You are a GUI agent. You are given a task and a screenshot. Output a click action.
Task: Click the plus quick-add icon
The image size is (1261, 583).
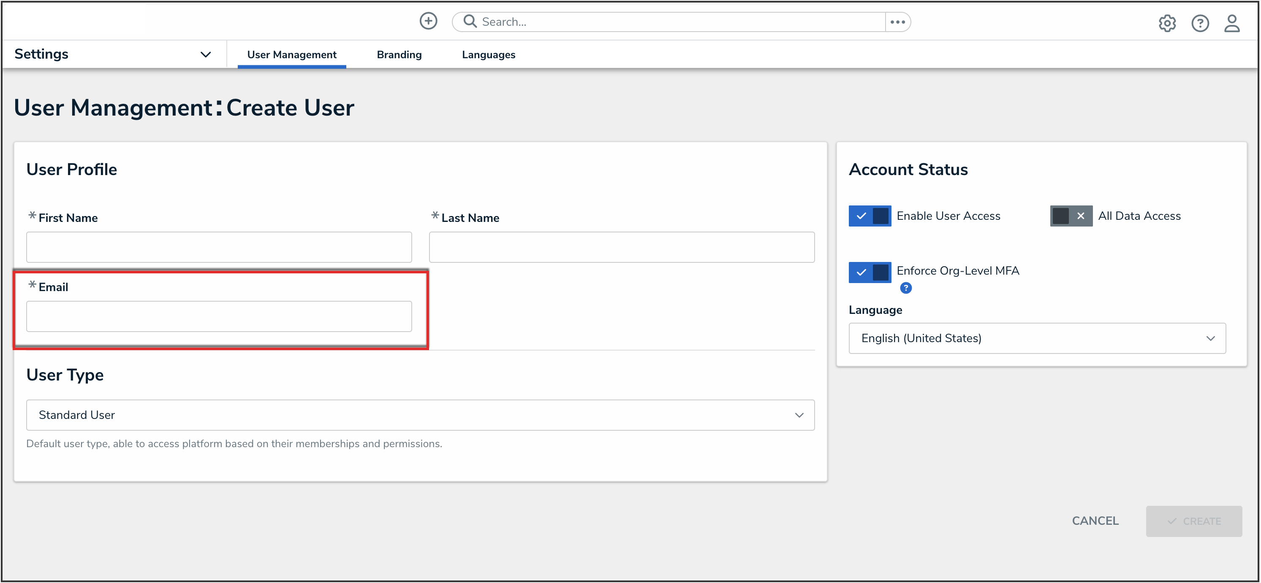428,21
